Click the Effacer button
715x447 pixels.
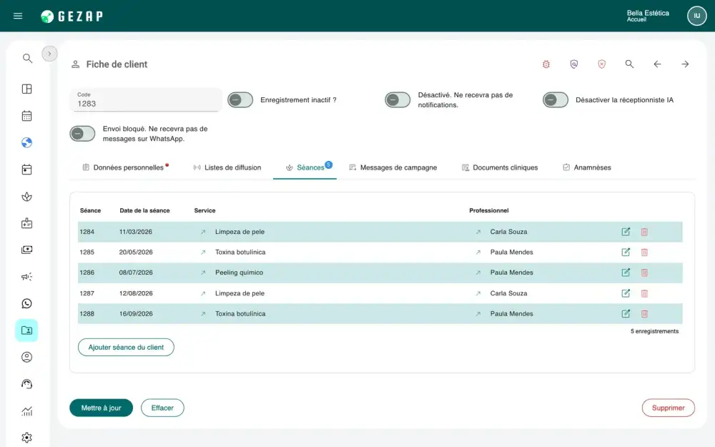click(162, 408)
